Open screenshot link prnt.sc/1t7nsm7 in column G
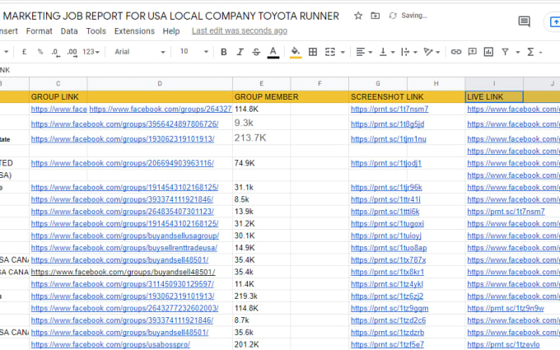The image size is (560, 350). [x=390, y=109]
